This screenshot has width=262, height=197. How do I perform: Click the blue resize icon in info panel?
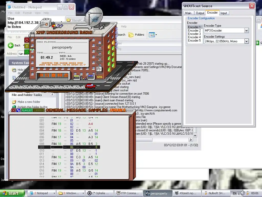point(18,110)
